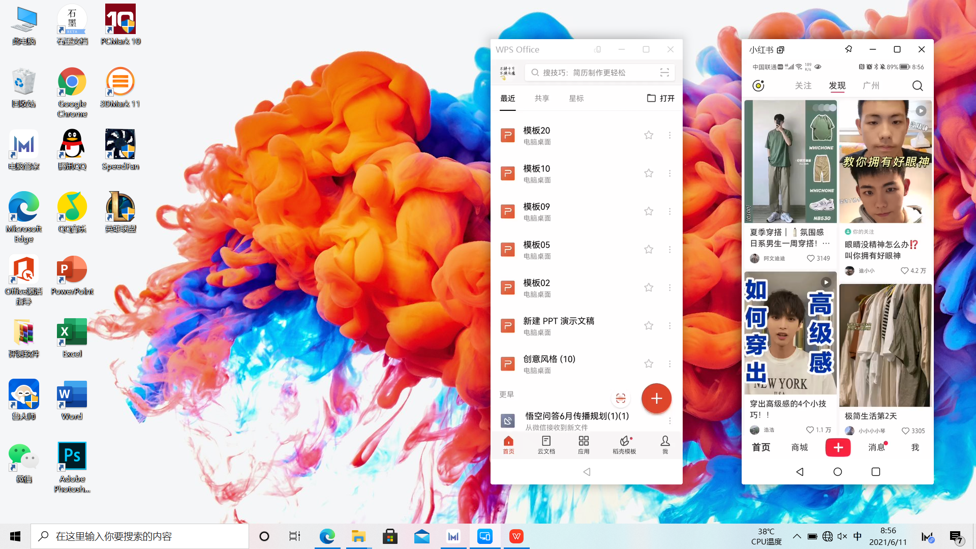Screen dimensions: 976x549
Task: Open the 商城 shop section
Action: click(x=799, y=447)
